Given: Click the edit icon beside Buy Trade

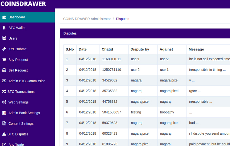Looking at the screenshot, I should (4, 144).
